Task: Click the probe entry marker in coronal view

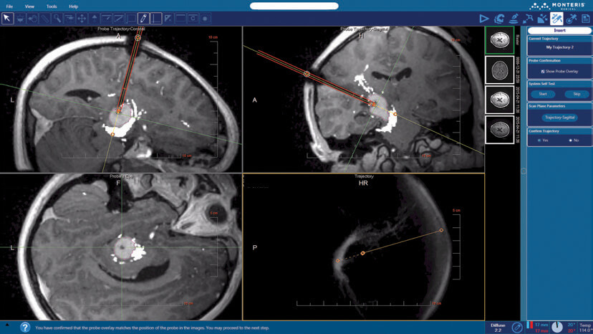Action: 138,37
